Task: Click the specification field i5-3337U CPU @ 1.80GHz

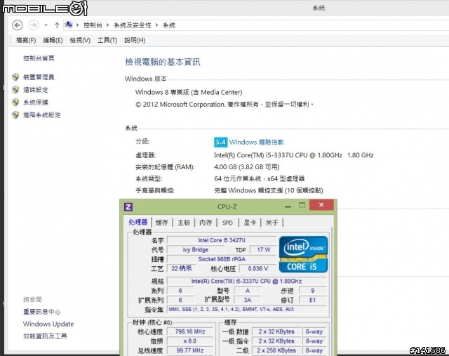Action: (x=246, y=281)
